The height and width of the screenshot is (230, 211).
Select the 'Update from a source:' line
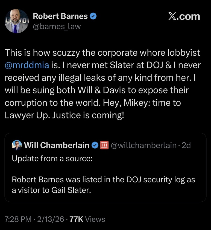[52, 159]
